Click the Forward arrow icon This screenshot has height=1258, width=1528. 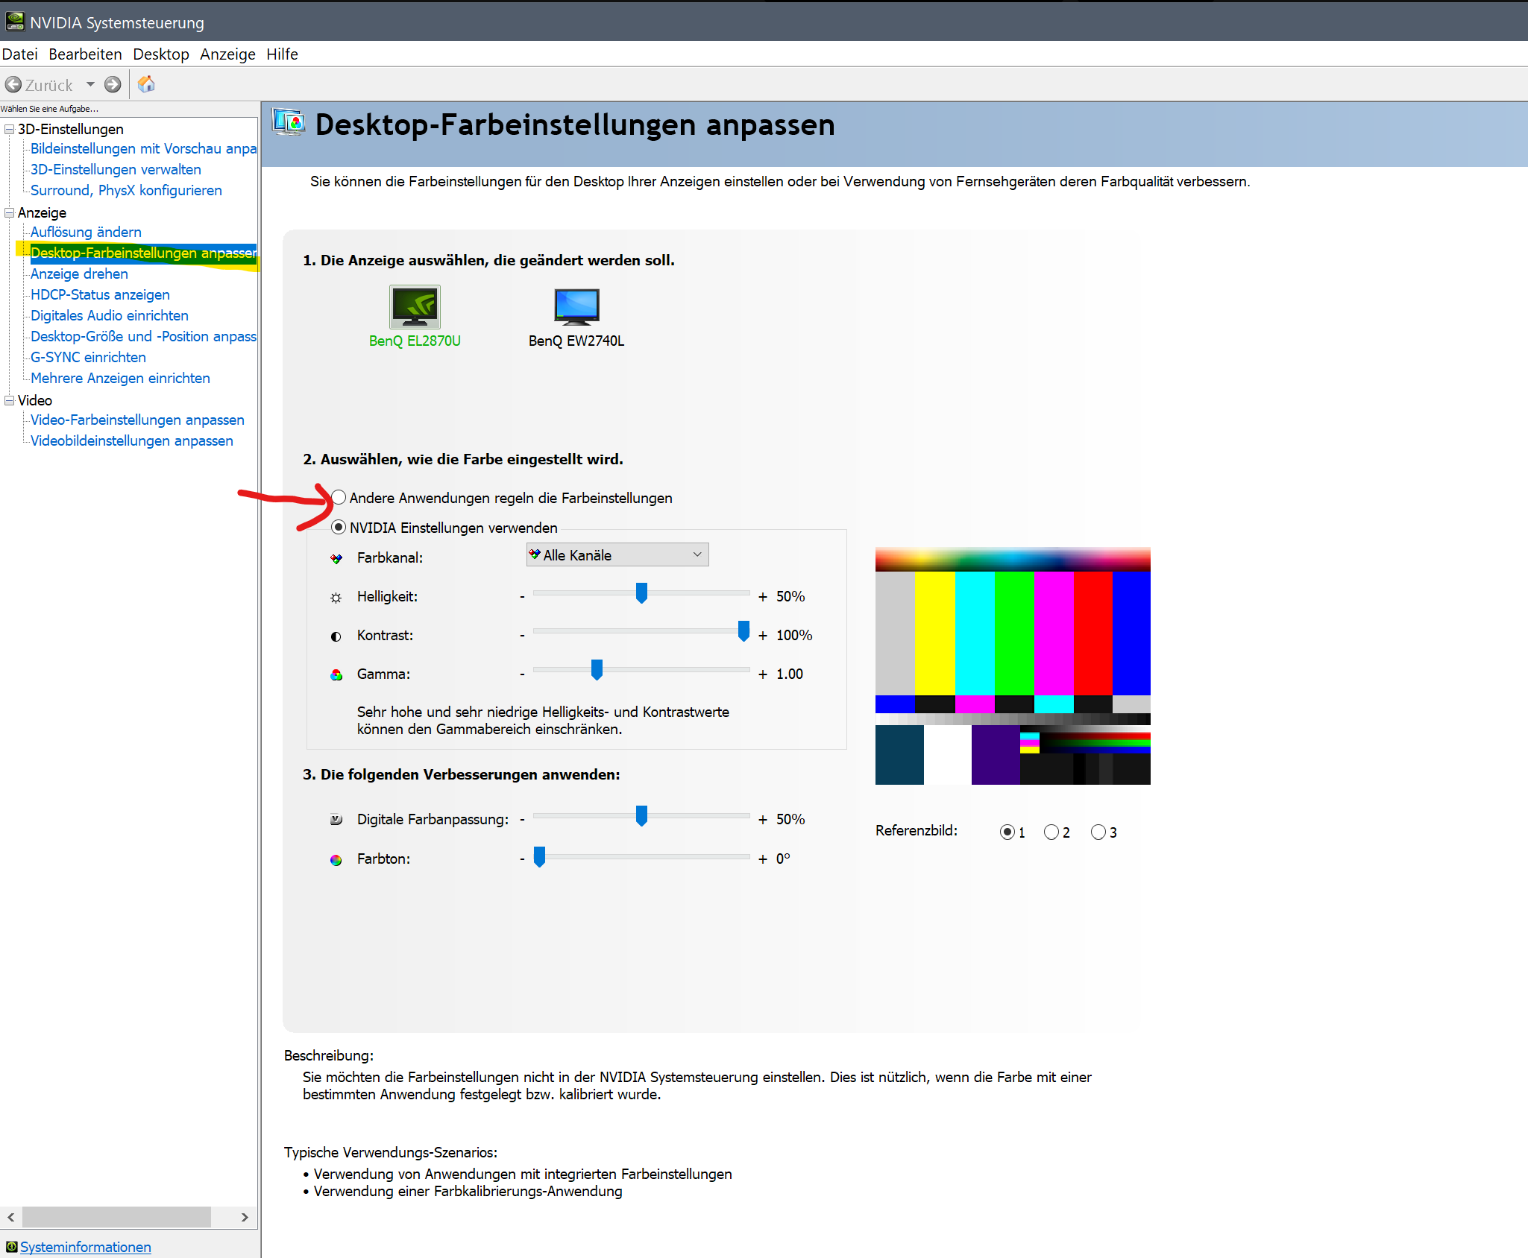tap(113, 84)
